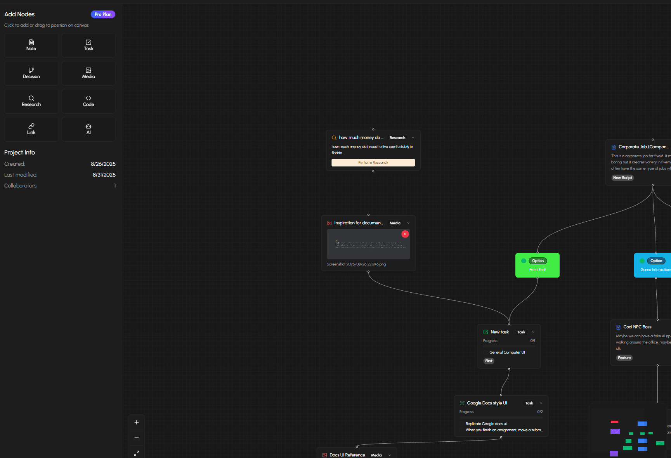Open the Task dropdown on Google Docs style UI
This screenshot has height=458, width=671.
point(541,403)
